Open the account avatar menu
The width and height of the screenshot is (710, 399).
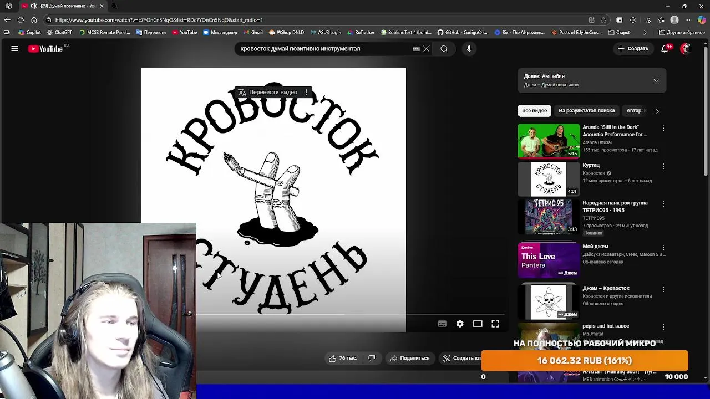coord(685,49)
